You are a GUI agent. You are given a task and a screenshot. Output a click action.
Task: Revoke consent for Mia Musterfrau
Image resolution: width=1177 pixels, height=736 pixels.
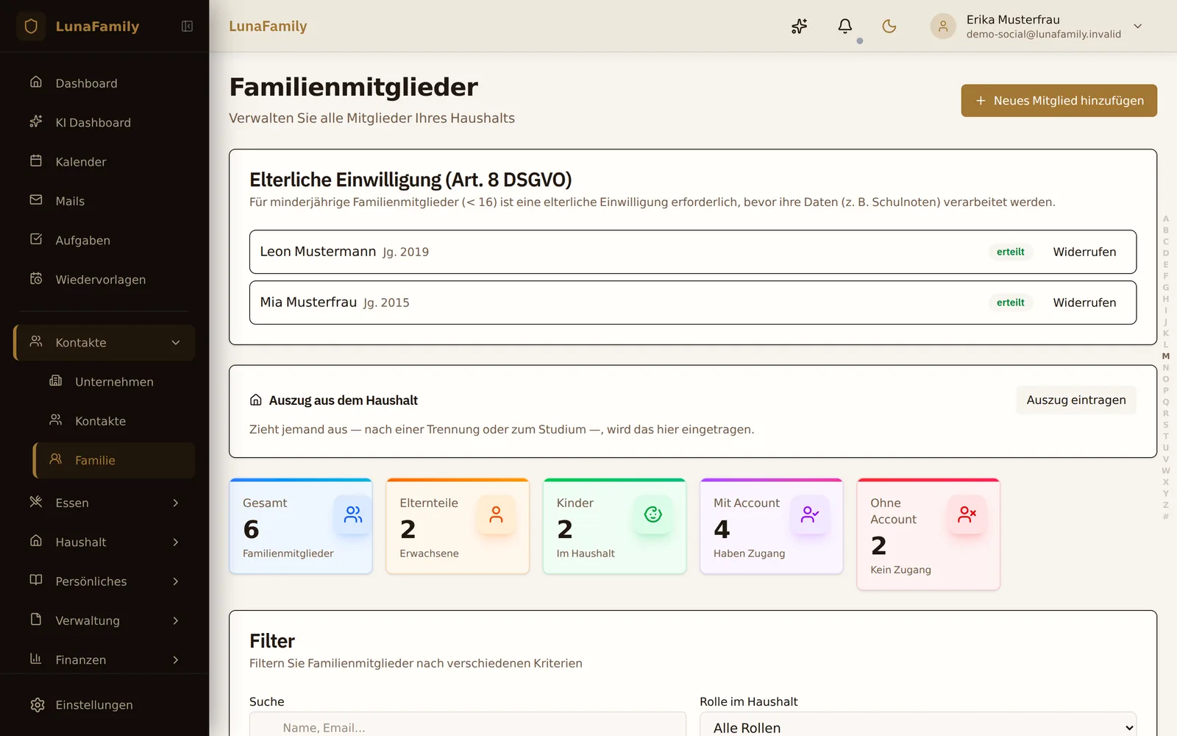pos(1084,302)
